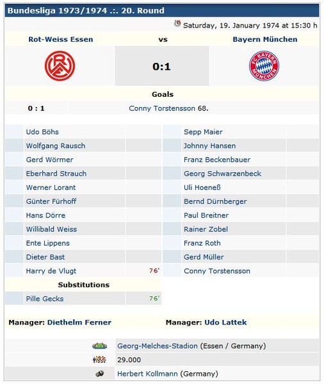Open Rot-Weiss Essen team name link

pos(61,40)
